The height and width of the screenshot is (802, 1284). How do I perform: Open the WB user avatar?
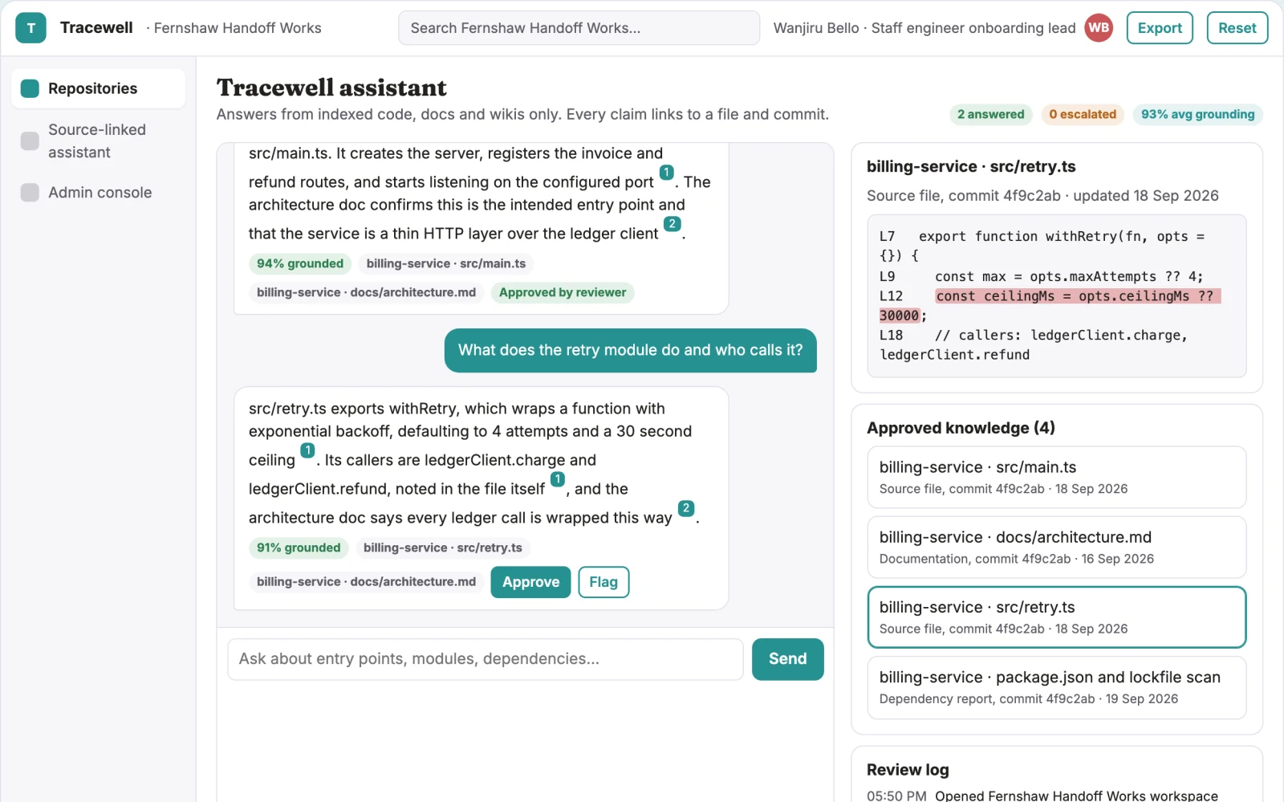tap(1099, 28)
